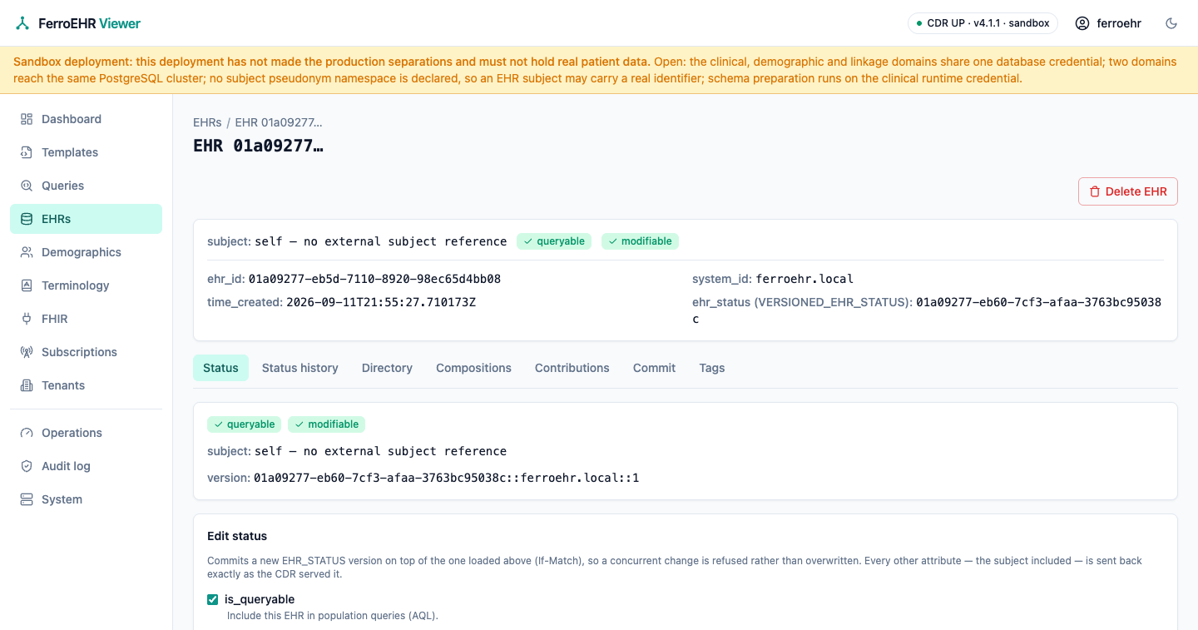Screen dimensions: 1198x630
Task: Open the Status history tab
Action: (x=300, y=368)
